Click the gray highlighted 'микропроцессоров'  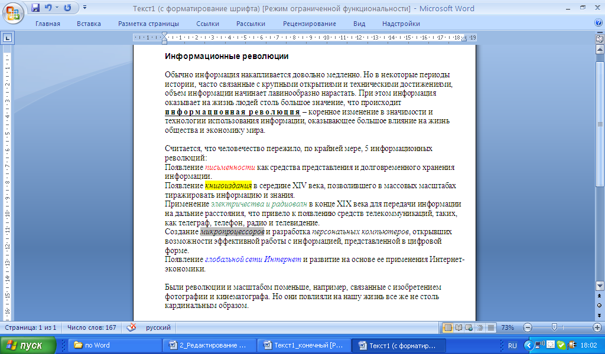pyautogui.click(x=232, y=232)
